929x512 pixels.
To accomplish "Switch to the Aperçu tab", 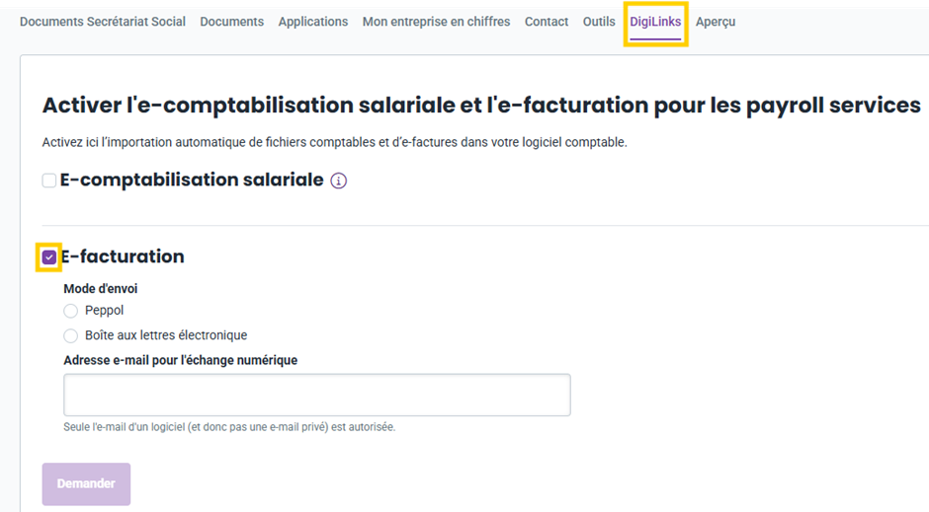I will coord(716,22).
